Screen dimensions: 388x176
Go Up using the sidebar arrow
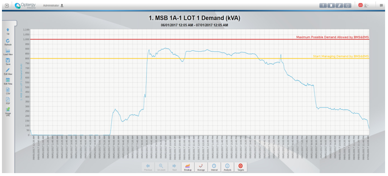click(x=8, y=31)
